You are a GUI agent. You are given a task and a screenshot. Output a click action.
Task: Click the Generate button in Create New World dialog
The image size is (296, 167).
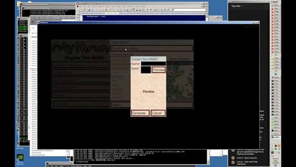point(140,113)
